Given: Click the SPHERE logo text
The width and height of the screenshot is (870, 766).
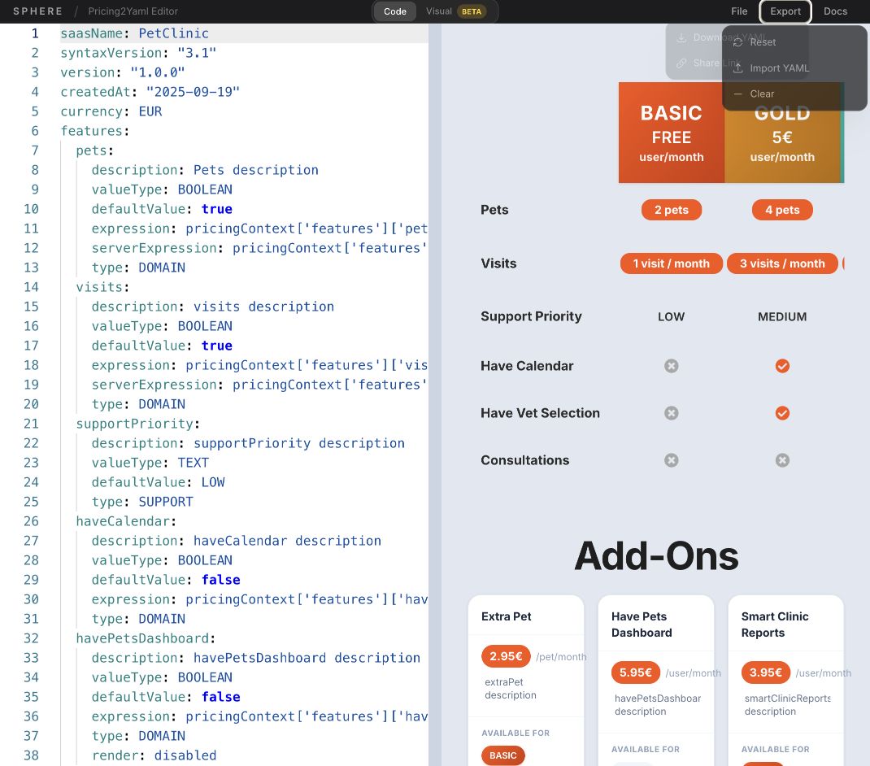Looking at the screenshot, I should (x=37, y=11).
